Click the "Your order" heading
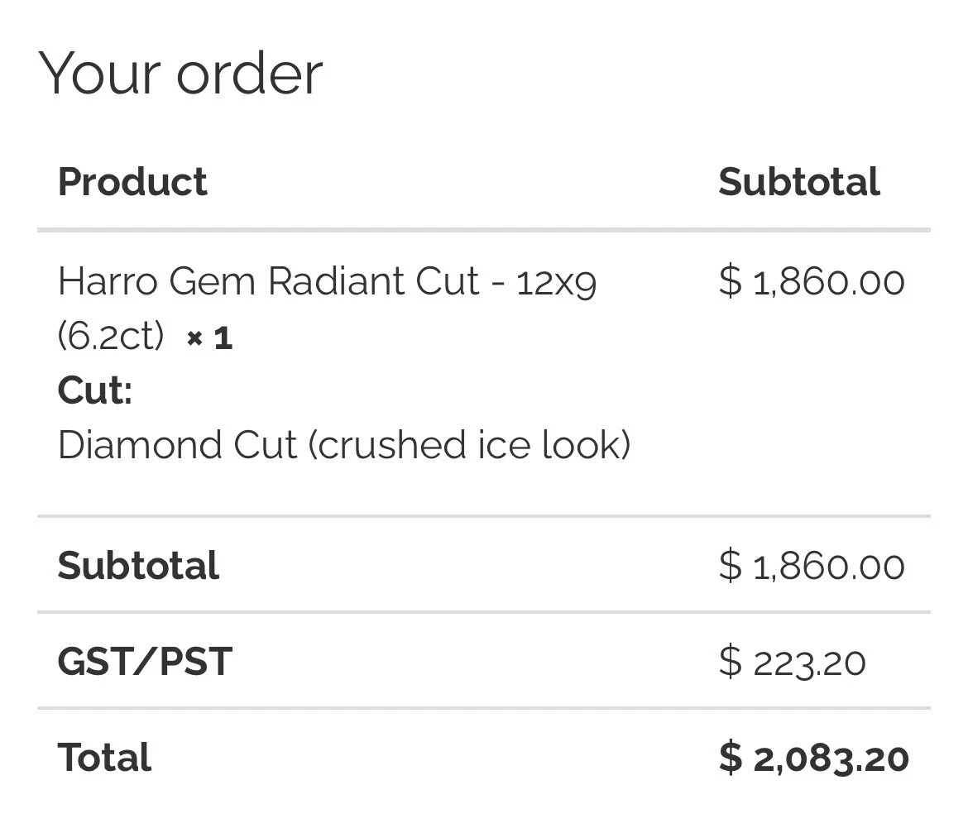This screenshot has height=828, width=968. click(x=180, y=74)
